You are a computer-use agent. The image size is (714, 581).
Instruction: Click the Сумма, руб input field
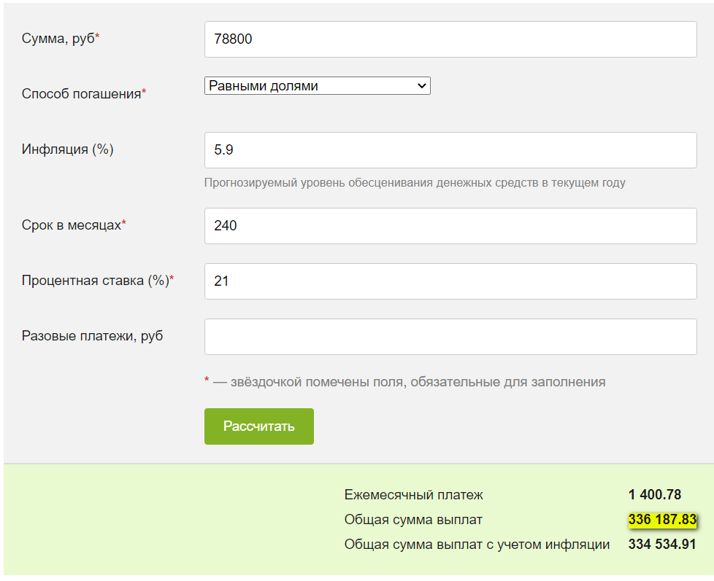(x=450, y=39)
